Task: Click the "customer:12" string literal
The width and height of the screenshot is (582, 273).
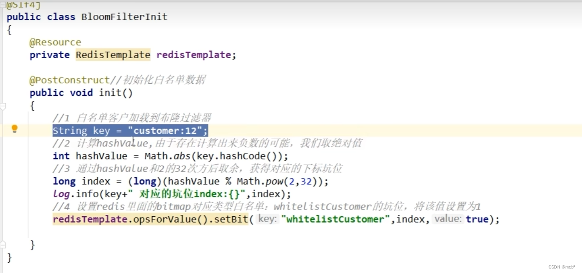Action: click(164, 131)
